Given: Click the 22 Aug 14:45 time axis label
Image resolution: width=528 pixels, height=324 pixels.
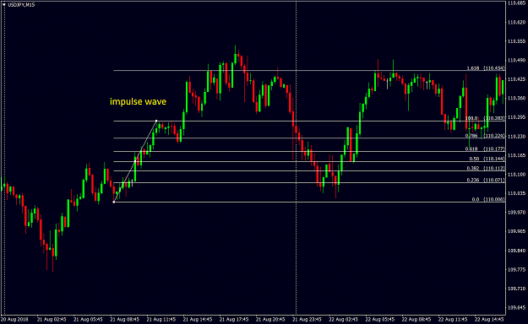Looking at the screenshot, I should tap(489, 319).
